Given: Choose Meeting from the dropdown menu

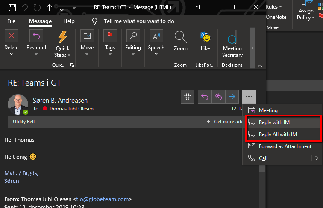Looking at the screenshot, I should click(282, 110).
